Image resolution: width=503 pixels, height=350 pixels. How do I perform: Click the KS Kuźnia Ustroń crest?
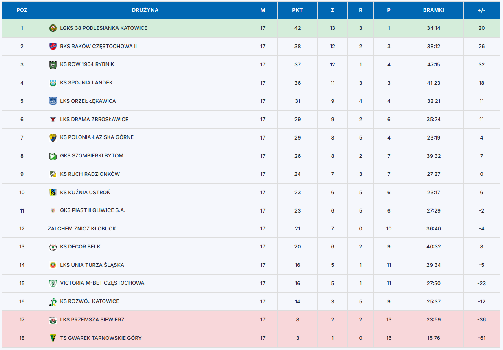[x=53, y=192]
